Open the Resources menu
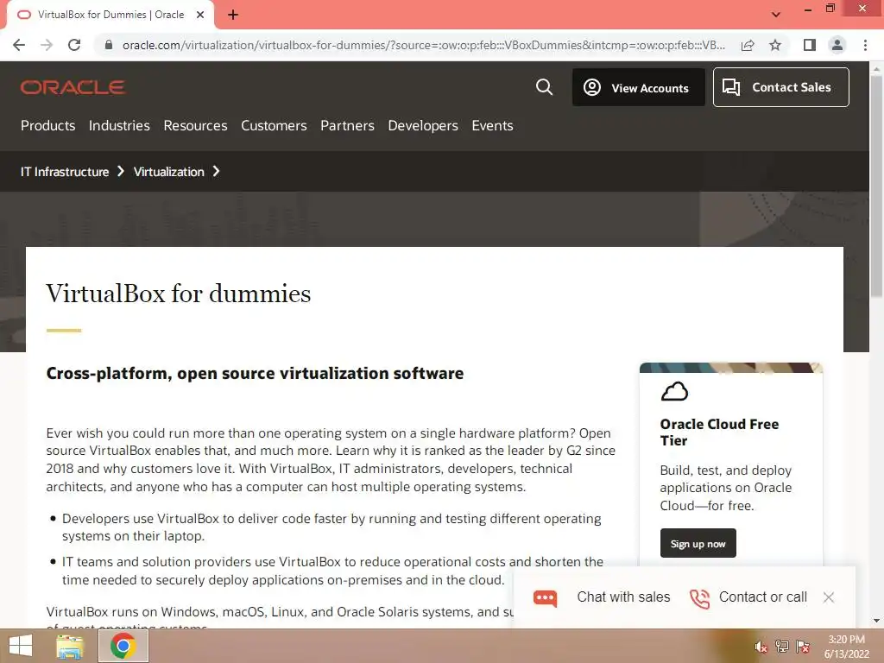The height and width of the screenshot is (663, 884). click(x=196, y=126)
